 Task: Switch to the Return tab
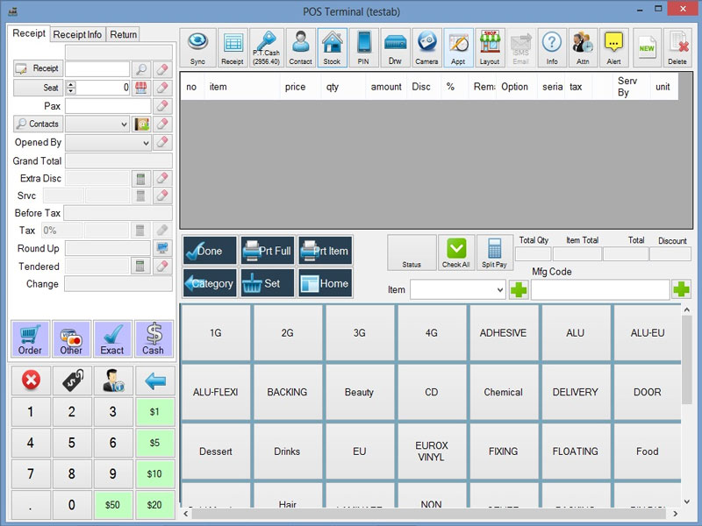click(124, 34)
